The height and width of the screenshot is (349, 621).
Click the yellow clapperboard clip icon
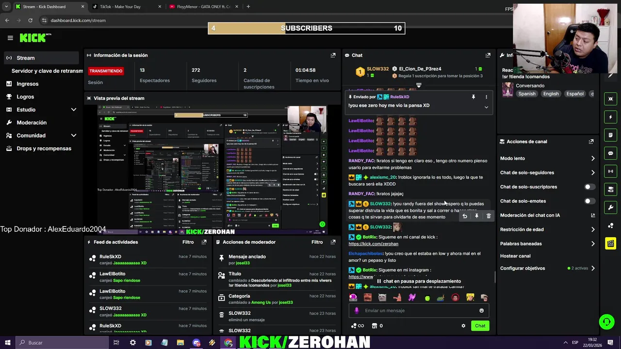[x=610, y=243]
